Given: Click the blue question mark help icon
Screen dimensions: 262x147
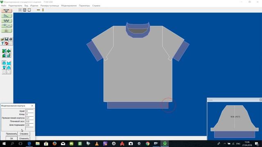Looking at the screenshot, I should tap(2, 43).
